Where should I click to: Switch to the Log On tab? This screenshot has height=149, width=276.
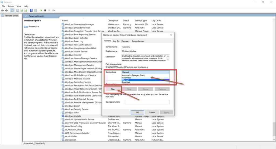click(116, 41)
